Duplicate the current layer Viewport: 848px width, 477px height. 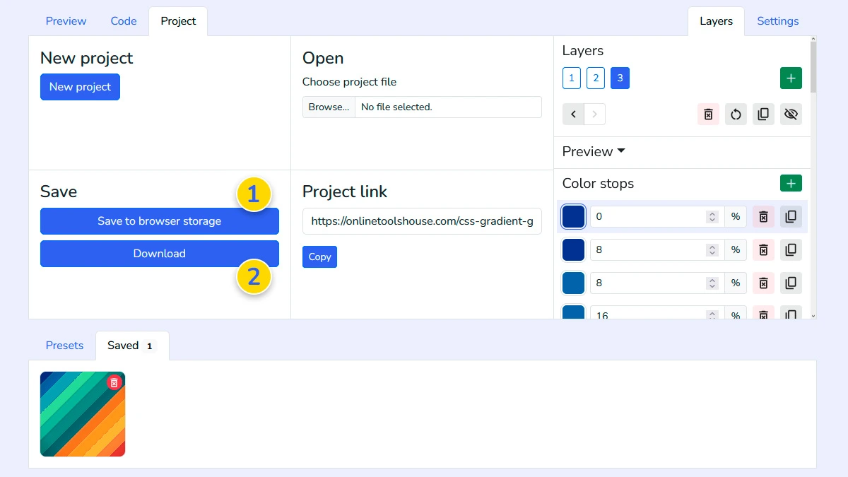tap(763, 114)
